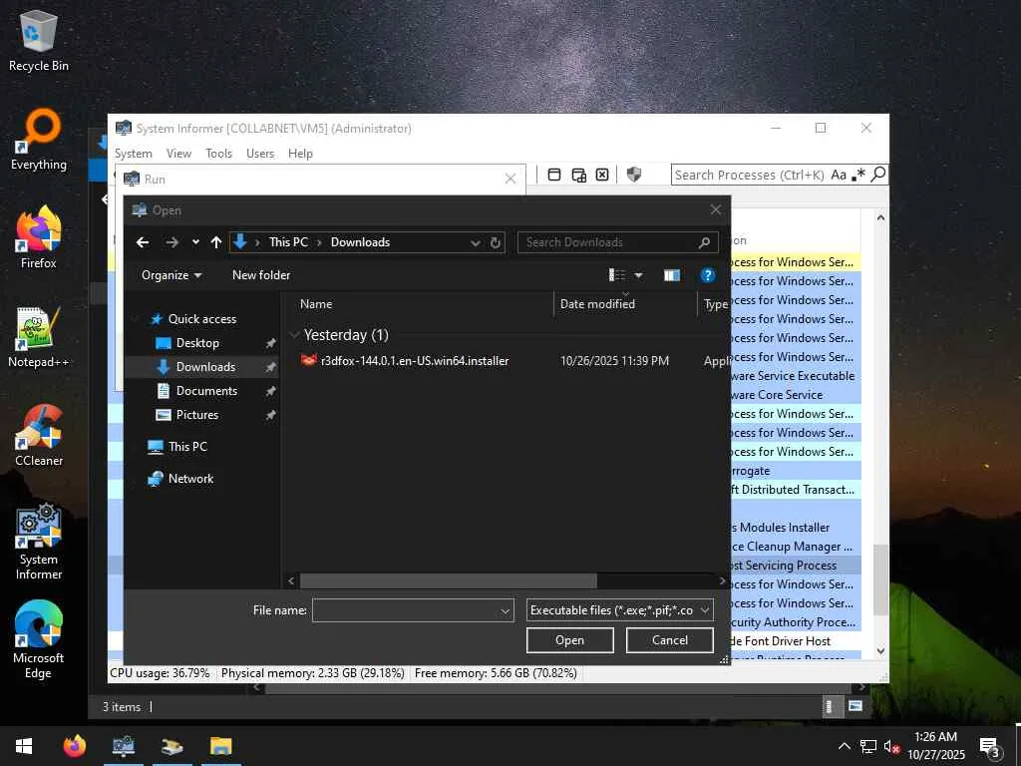1021x766 pixels.
Task: Open the File name combo dropdown
Action: pos(505,611)
